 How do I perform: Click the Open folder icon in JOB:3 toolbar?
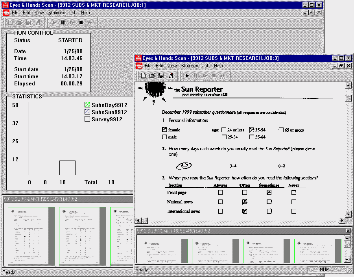coord(152,76)
